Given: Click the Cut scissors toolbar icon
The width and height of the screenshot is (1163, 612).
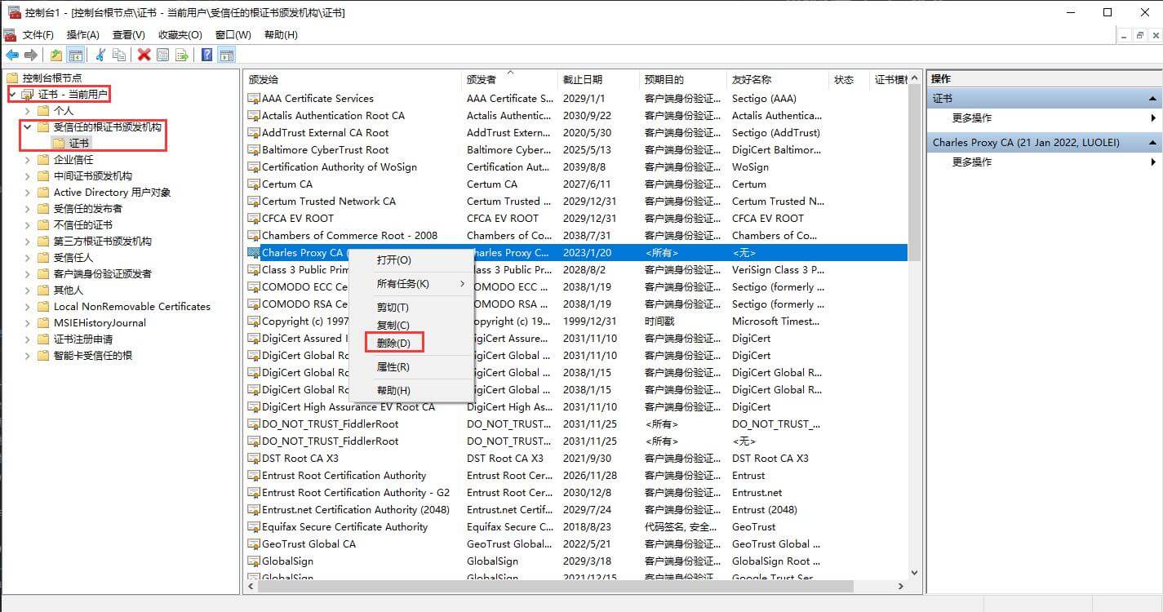Looking at the screenshot, I should click(100, 55).
